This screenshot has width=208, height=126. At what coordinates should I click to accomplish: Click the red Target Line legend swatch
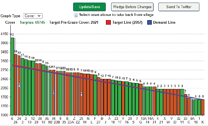point(108,22)
